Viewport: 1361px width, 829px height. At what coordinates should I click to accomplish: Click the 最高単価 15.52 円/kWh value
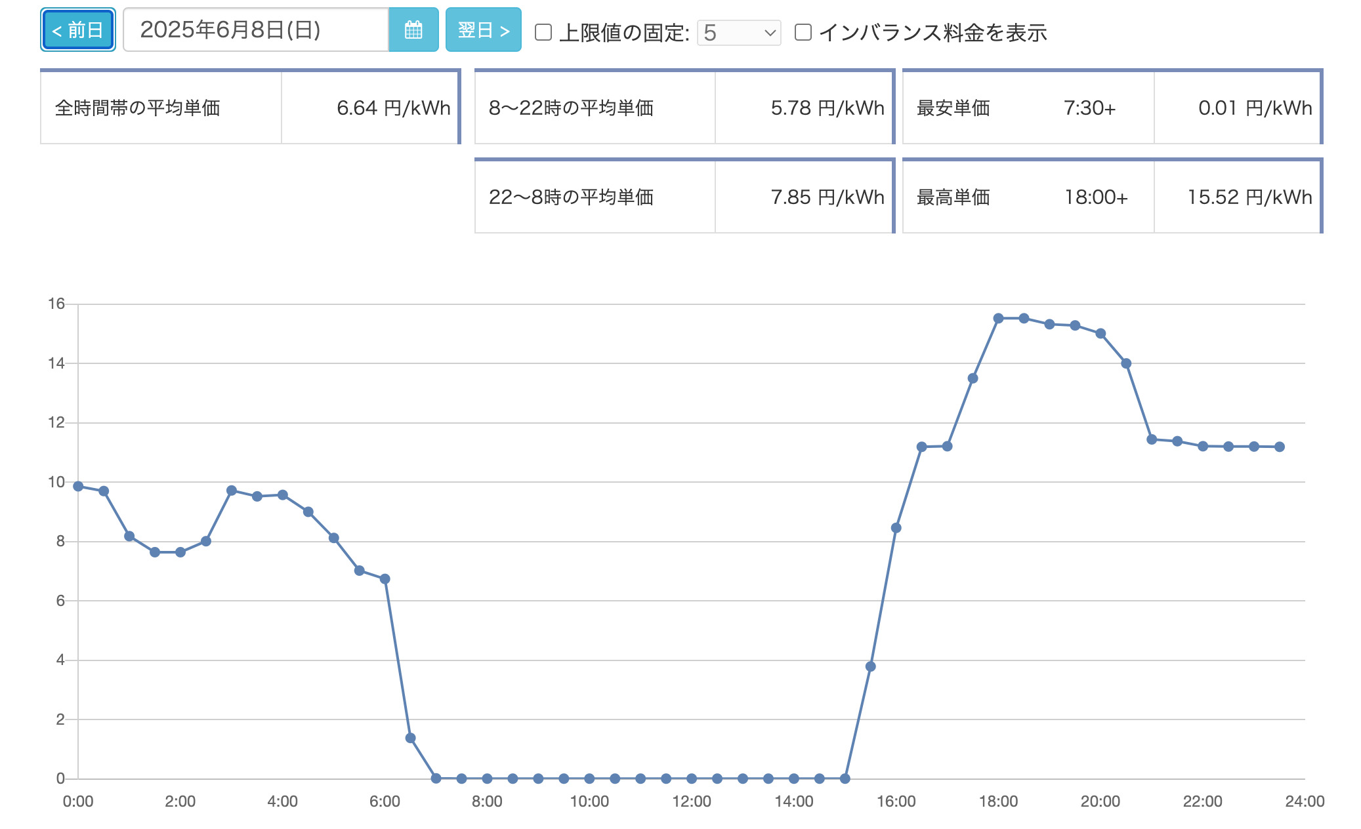(1249, 197)
